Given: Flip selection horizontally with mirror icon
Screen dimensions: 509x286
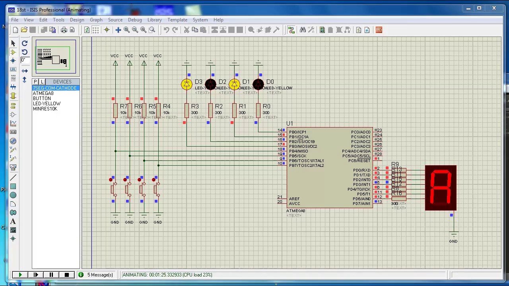Looking at the screenshot, I should (x=25, y=71).
